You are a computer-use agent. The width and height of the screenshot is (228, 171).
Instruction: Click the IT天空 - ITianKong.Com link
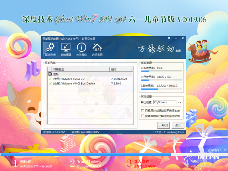point(169,132)
